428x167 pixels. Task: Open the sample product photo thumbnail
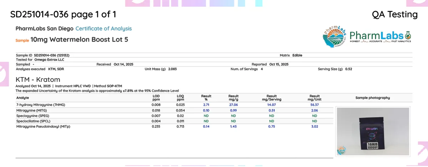click(x=372, y=131)
